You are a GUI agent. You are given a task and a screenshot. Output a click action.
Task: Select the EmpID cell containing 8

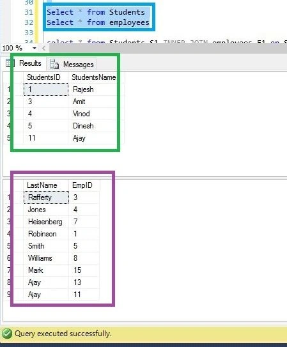[84, 258]
